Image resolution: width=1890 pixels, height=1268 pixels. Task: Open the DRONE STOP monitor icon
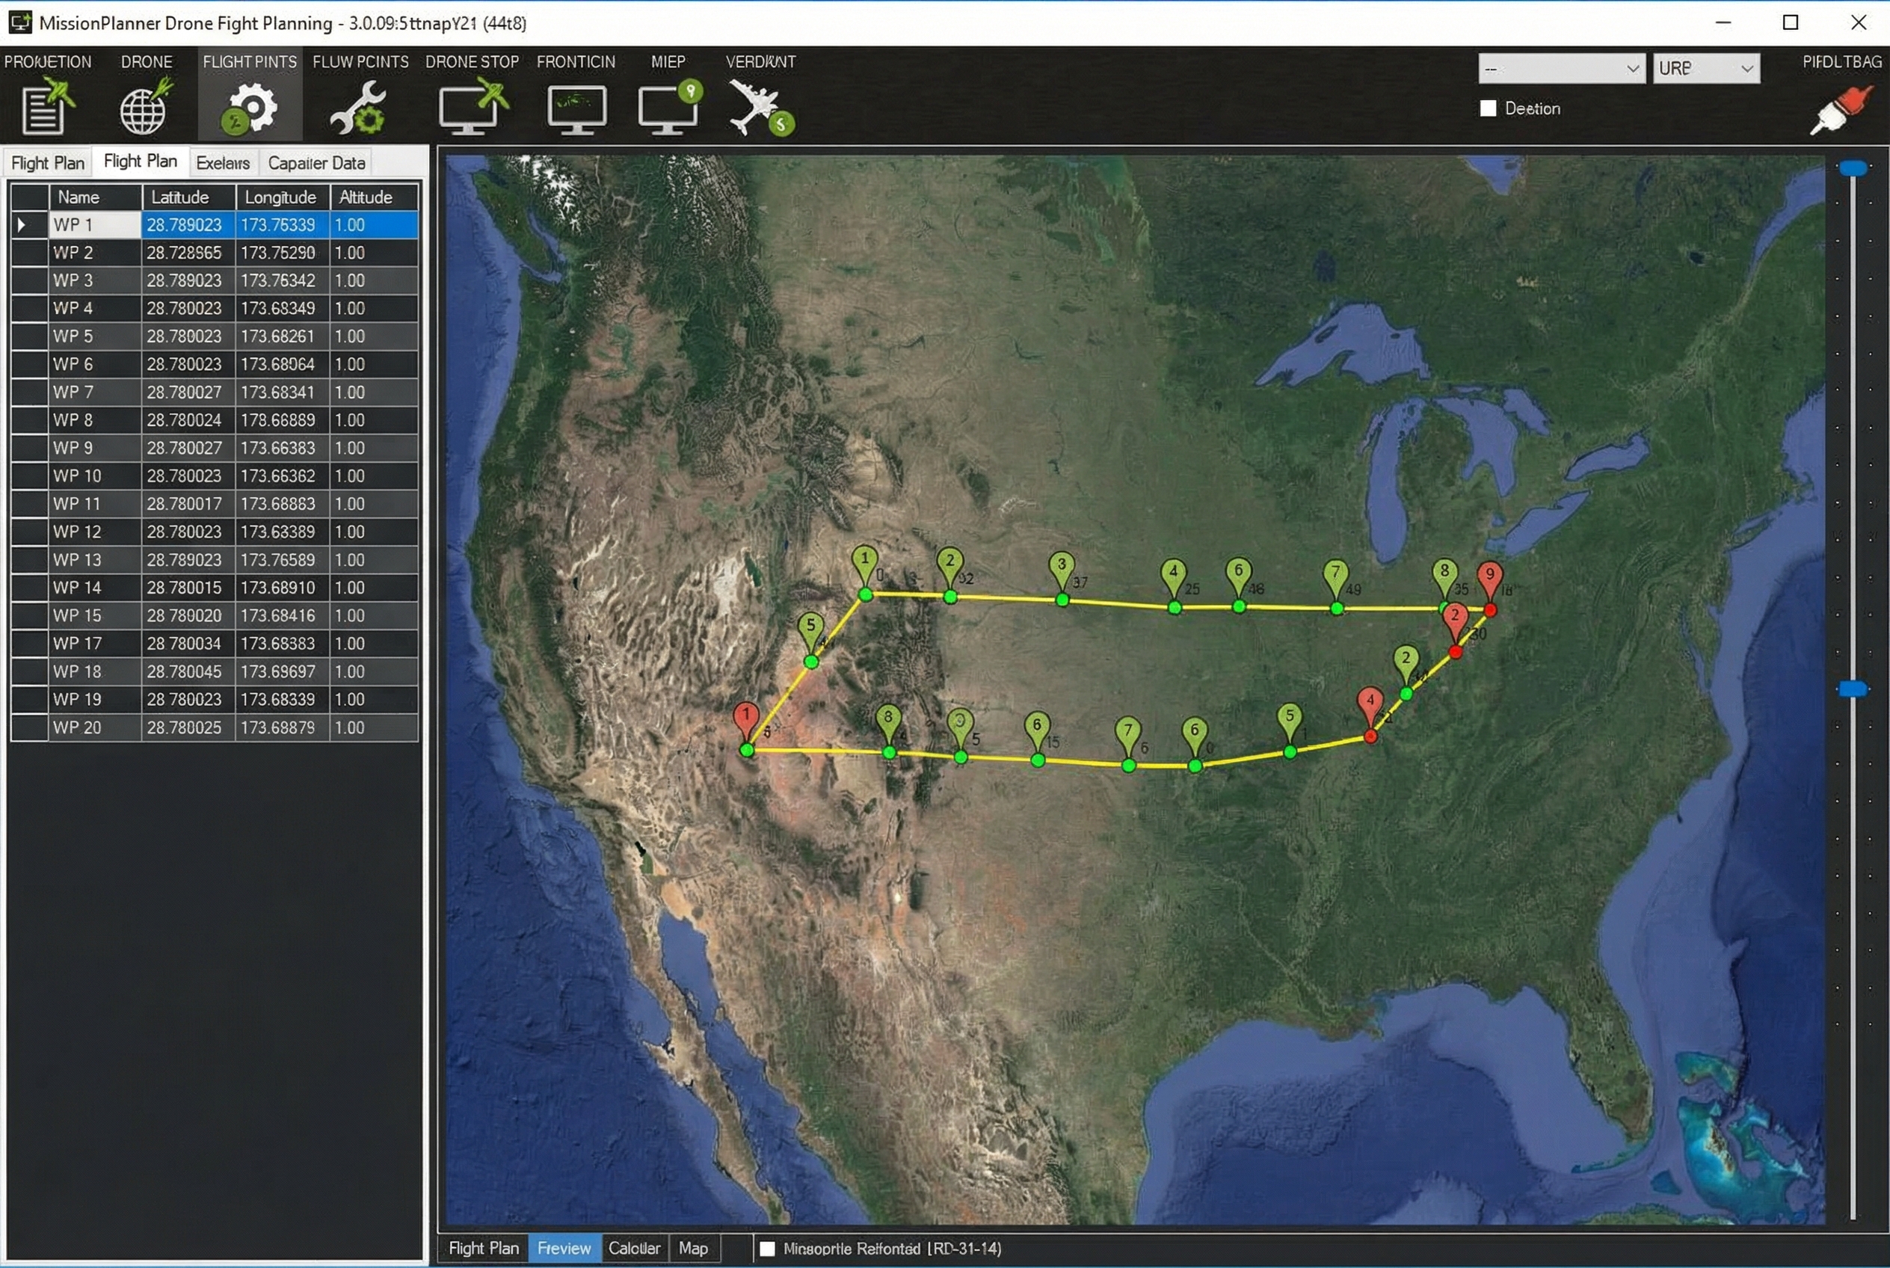(x=472, y=108)
